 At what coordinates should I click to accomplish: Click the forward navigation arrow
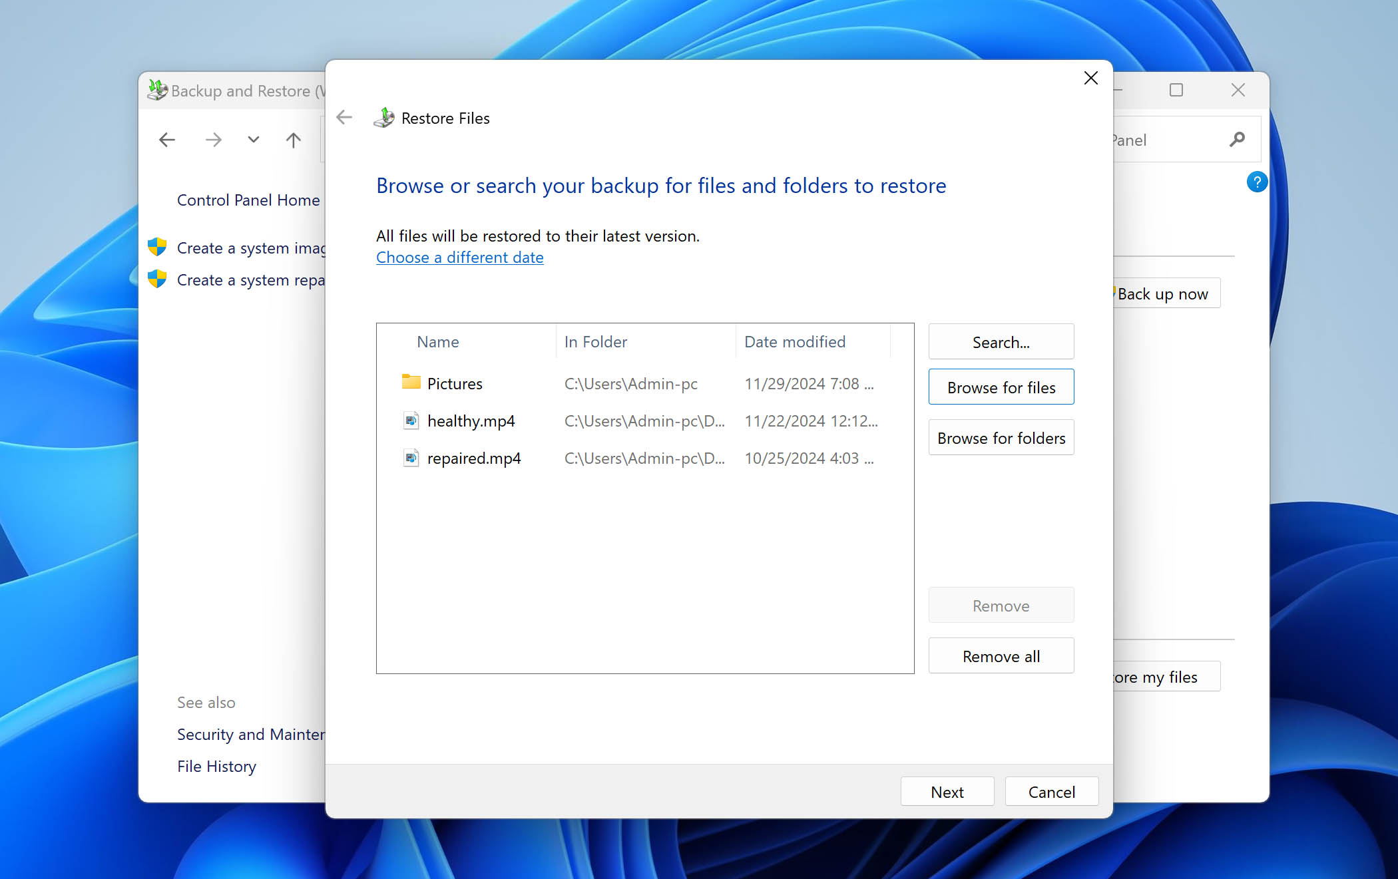click(x=213, y=140)
